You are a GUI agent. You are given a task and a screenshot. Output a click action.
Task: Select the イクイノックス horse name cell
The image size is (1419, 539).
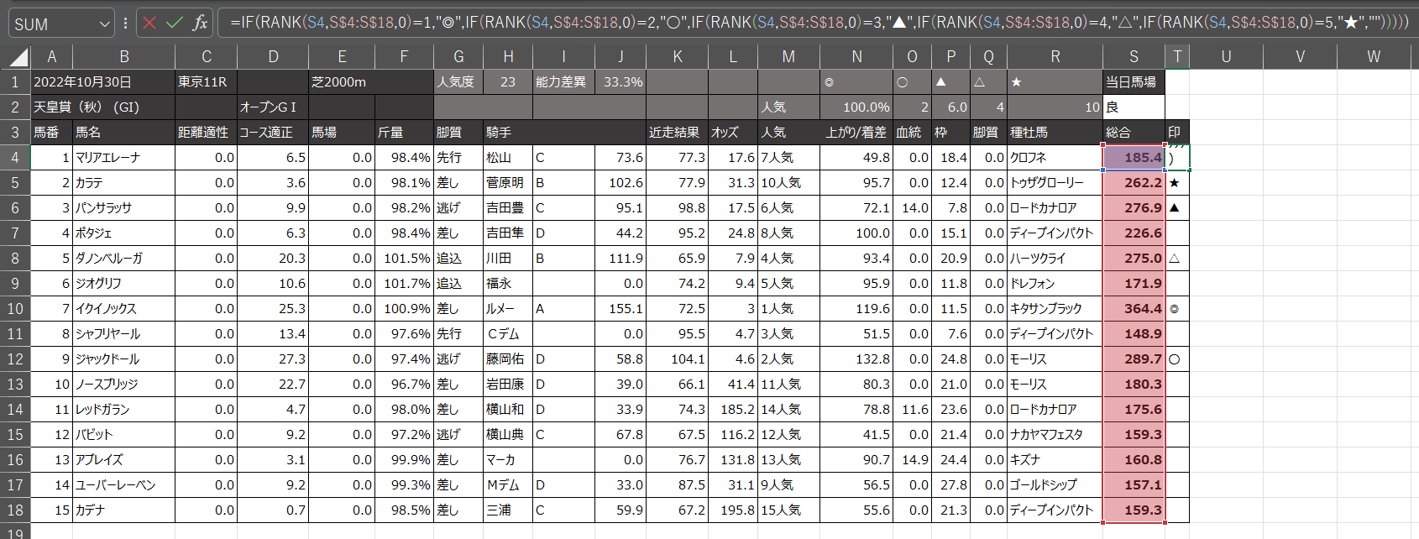tap(123, 309)
